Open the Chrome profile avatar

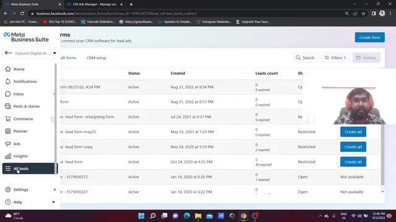[x=382, y=14]
